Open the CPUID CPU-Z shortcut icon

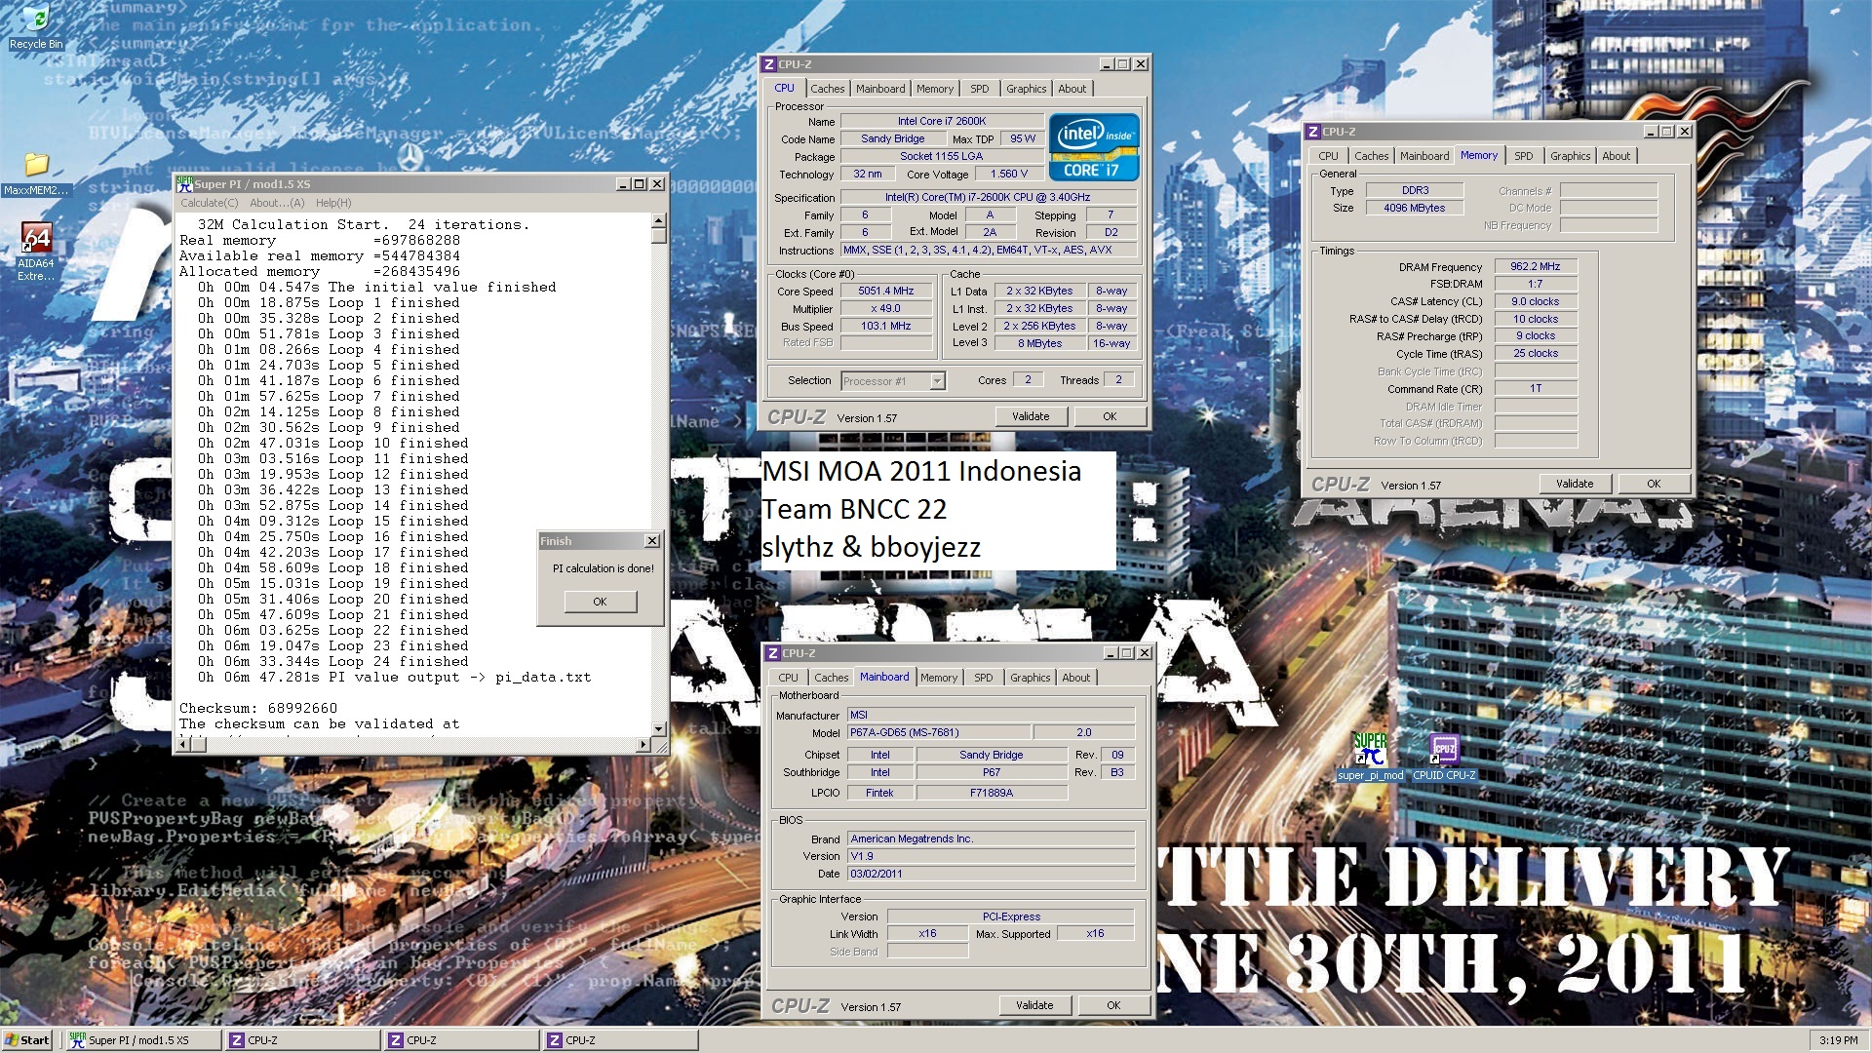[1444, 750]
